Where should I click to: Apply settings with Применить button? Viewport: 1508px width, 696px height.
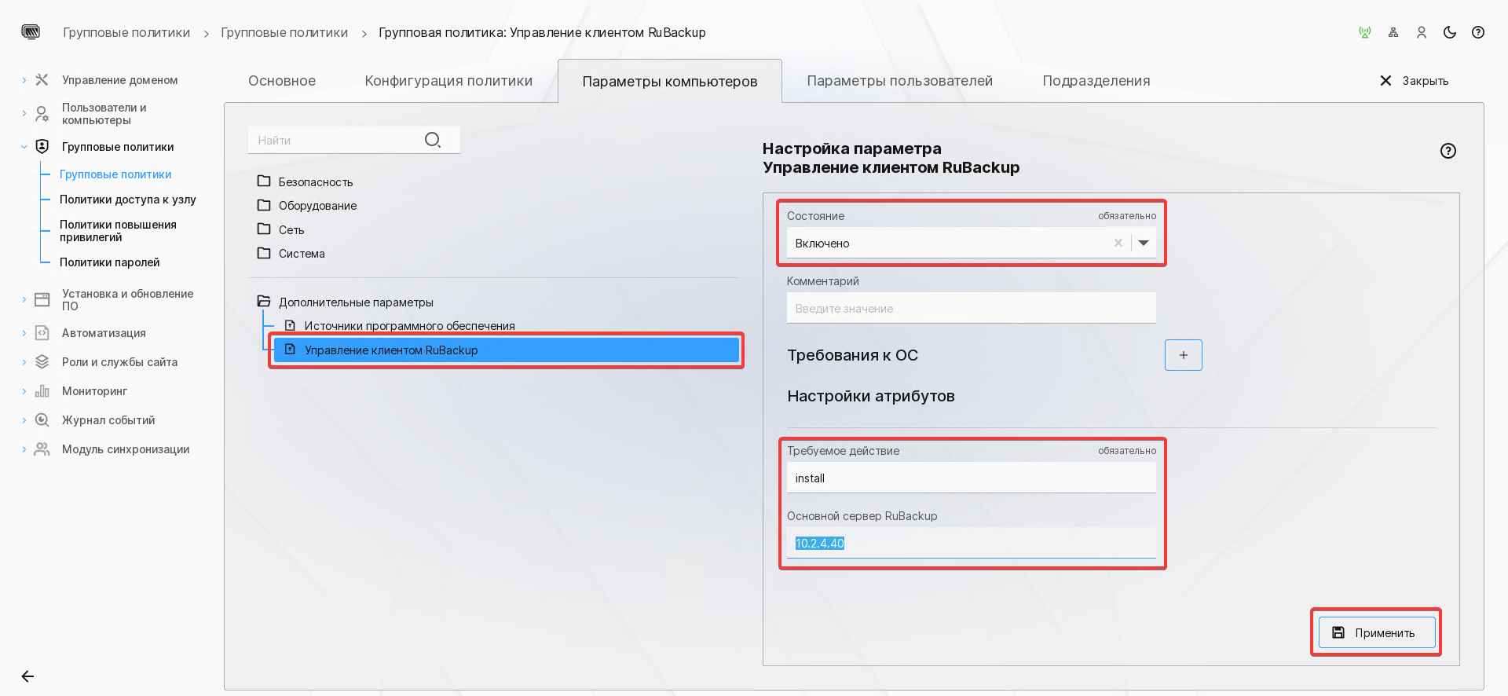tap(1377, 632)
